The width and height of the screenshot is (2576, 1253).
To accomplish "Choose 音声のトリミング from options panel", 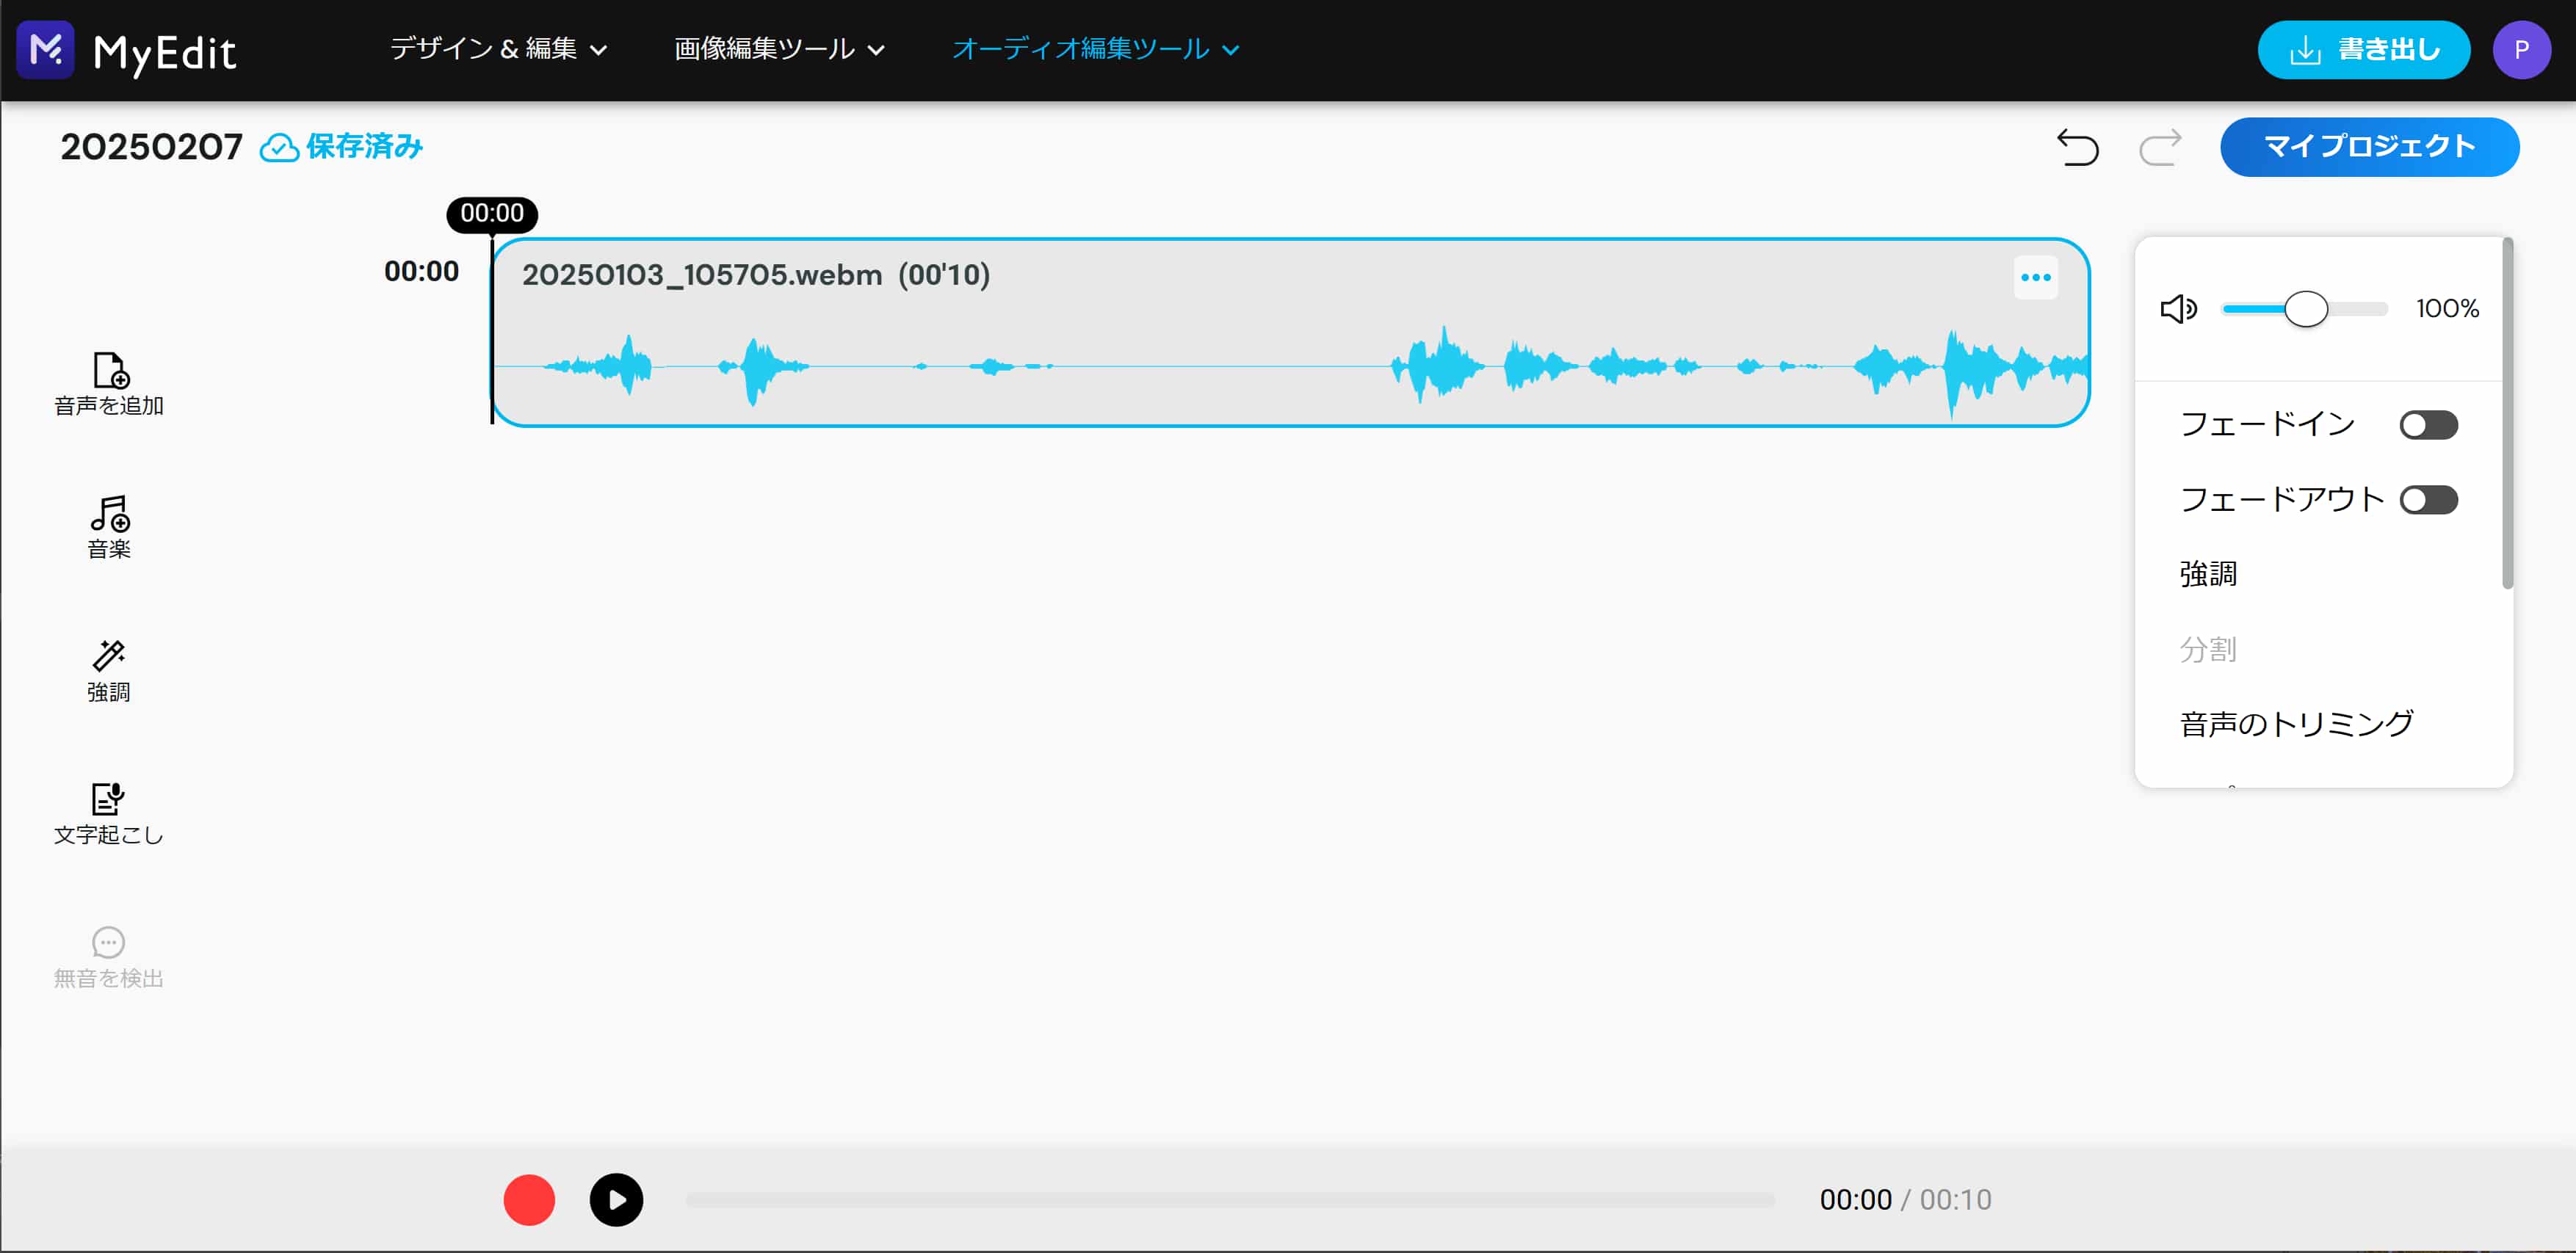I will (2296, 724).
